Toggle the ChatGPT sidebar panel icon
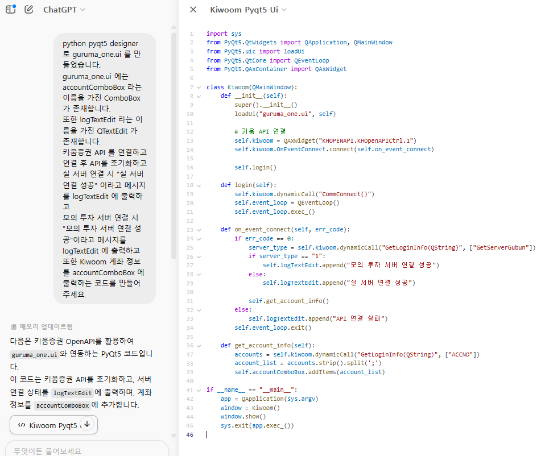545x456 pixels. [x=11, y=9]
